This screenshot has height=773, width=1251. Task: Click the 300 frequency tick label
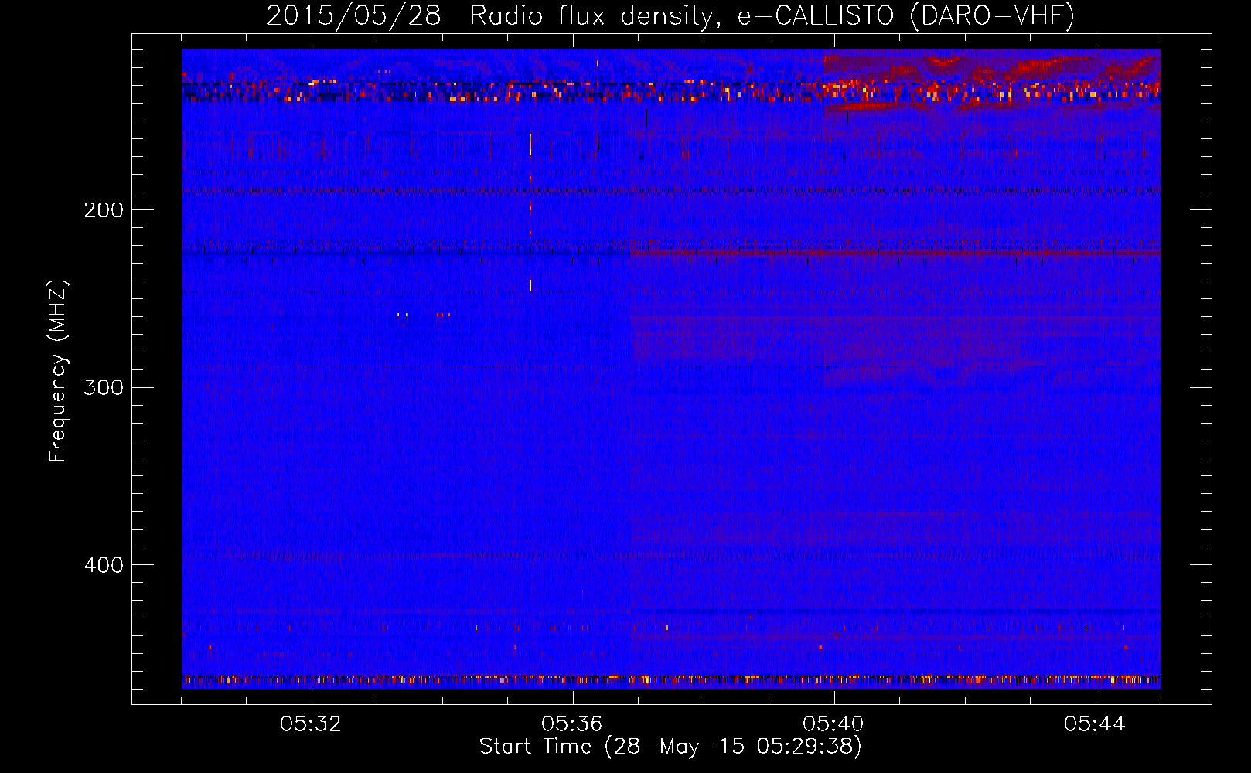tap(104, 387)
